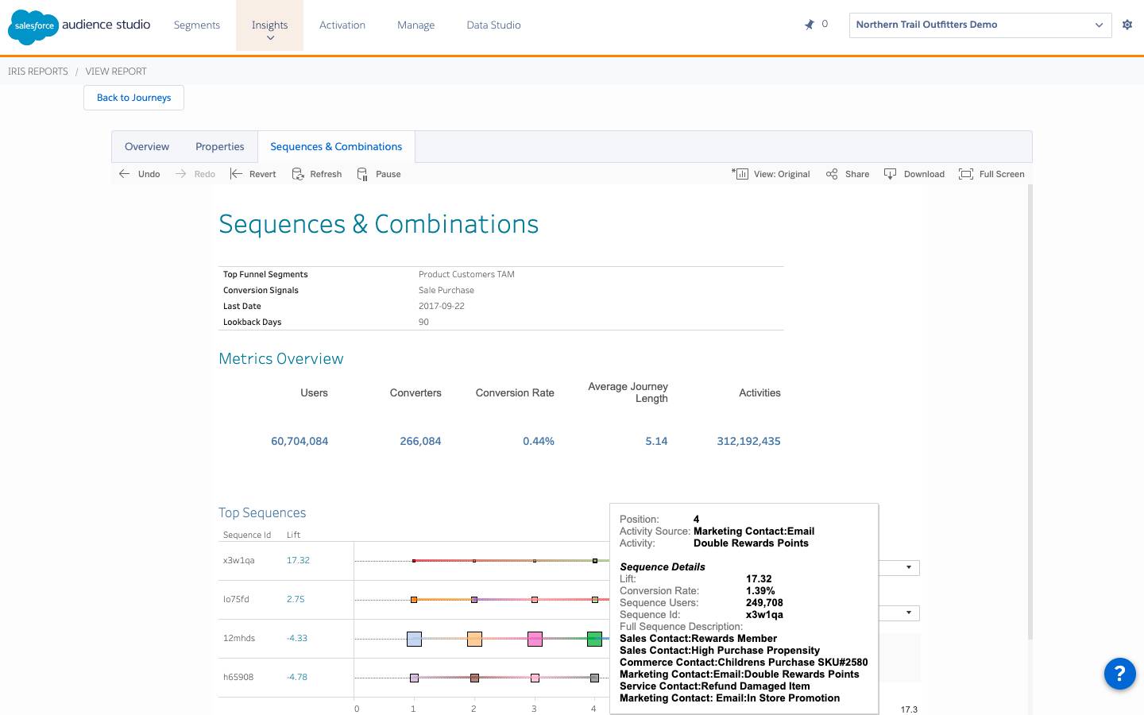Click the Last Date value 2017-09-22
The width and height of the screenshot is (1144, 715).
(442, 306)
